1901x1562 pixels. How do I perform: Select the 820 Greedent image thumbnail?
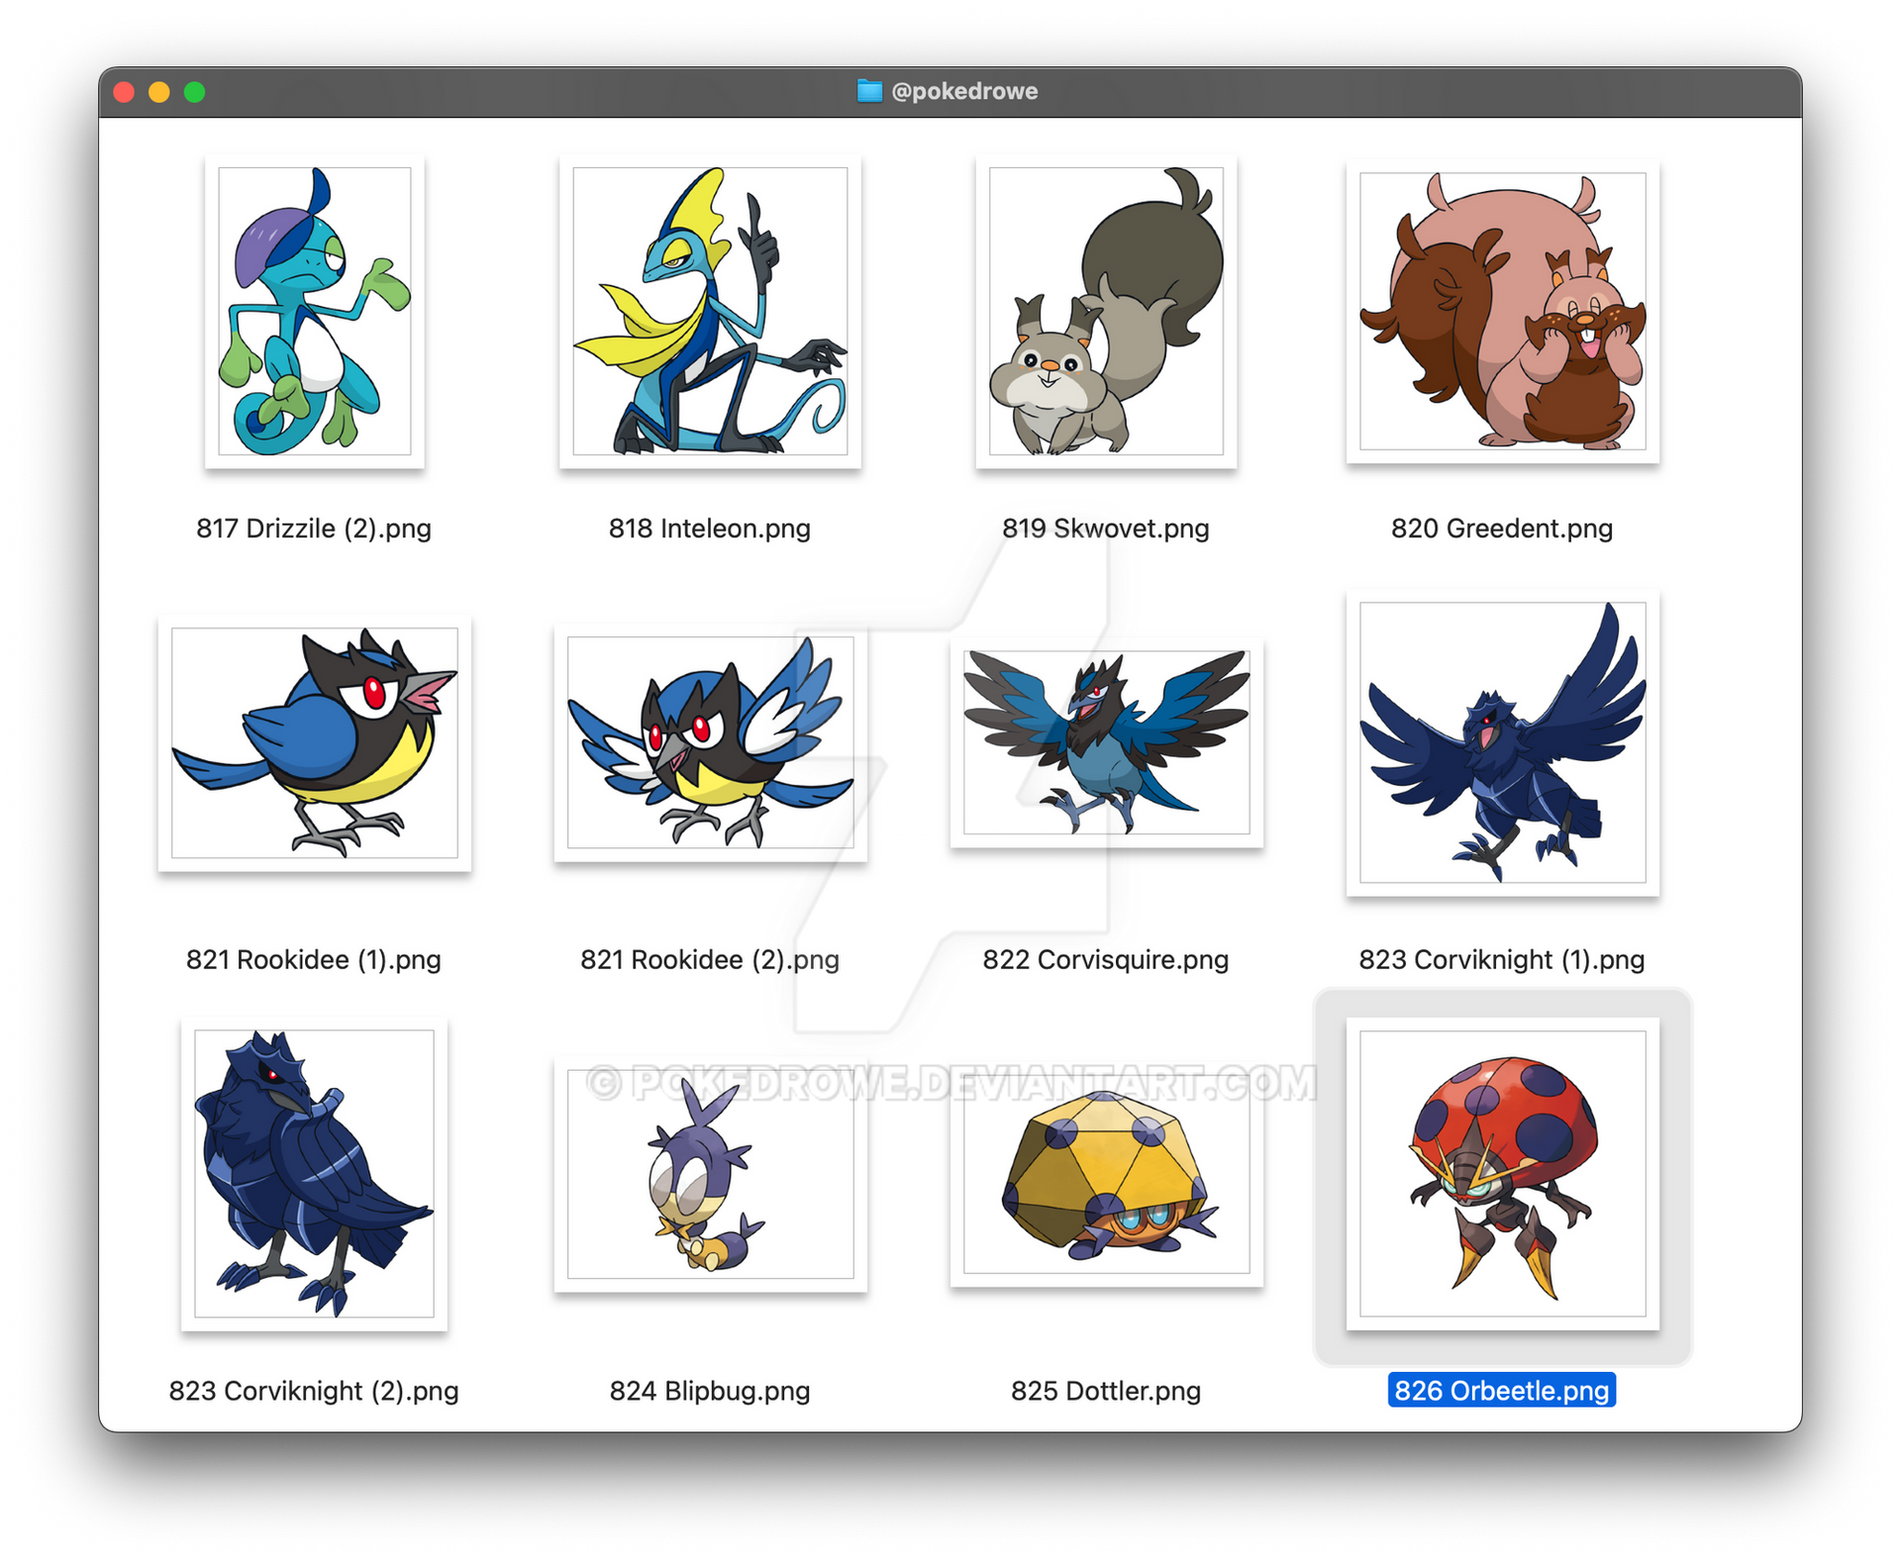tap(1502, 311)
